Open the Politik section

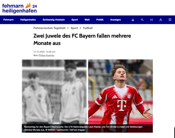100,20
